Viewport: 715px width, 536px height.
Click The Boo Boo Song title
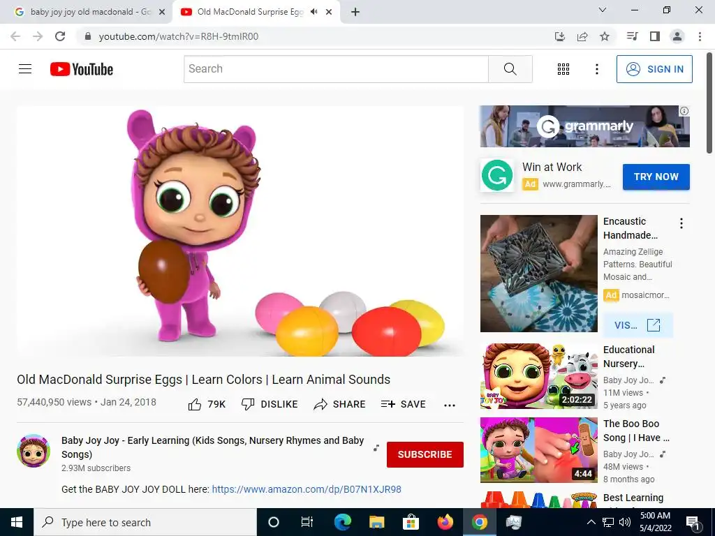(637, 431)
